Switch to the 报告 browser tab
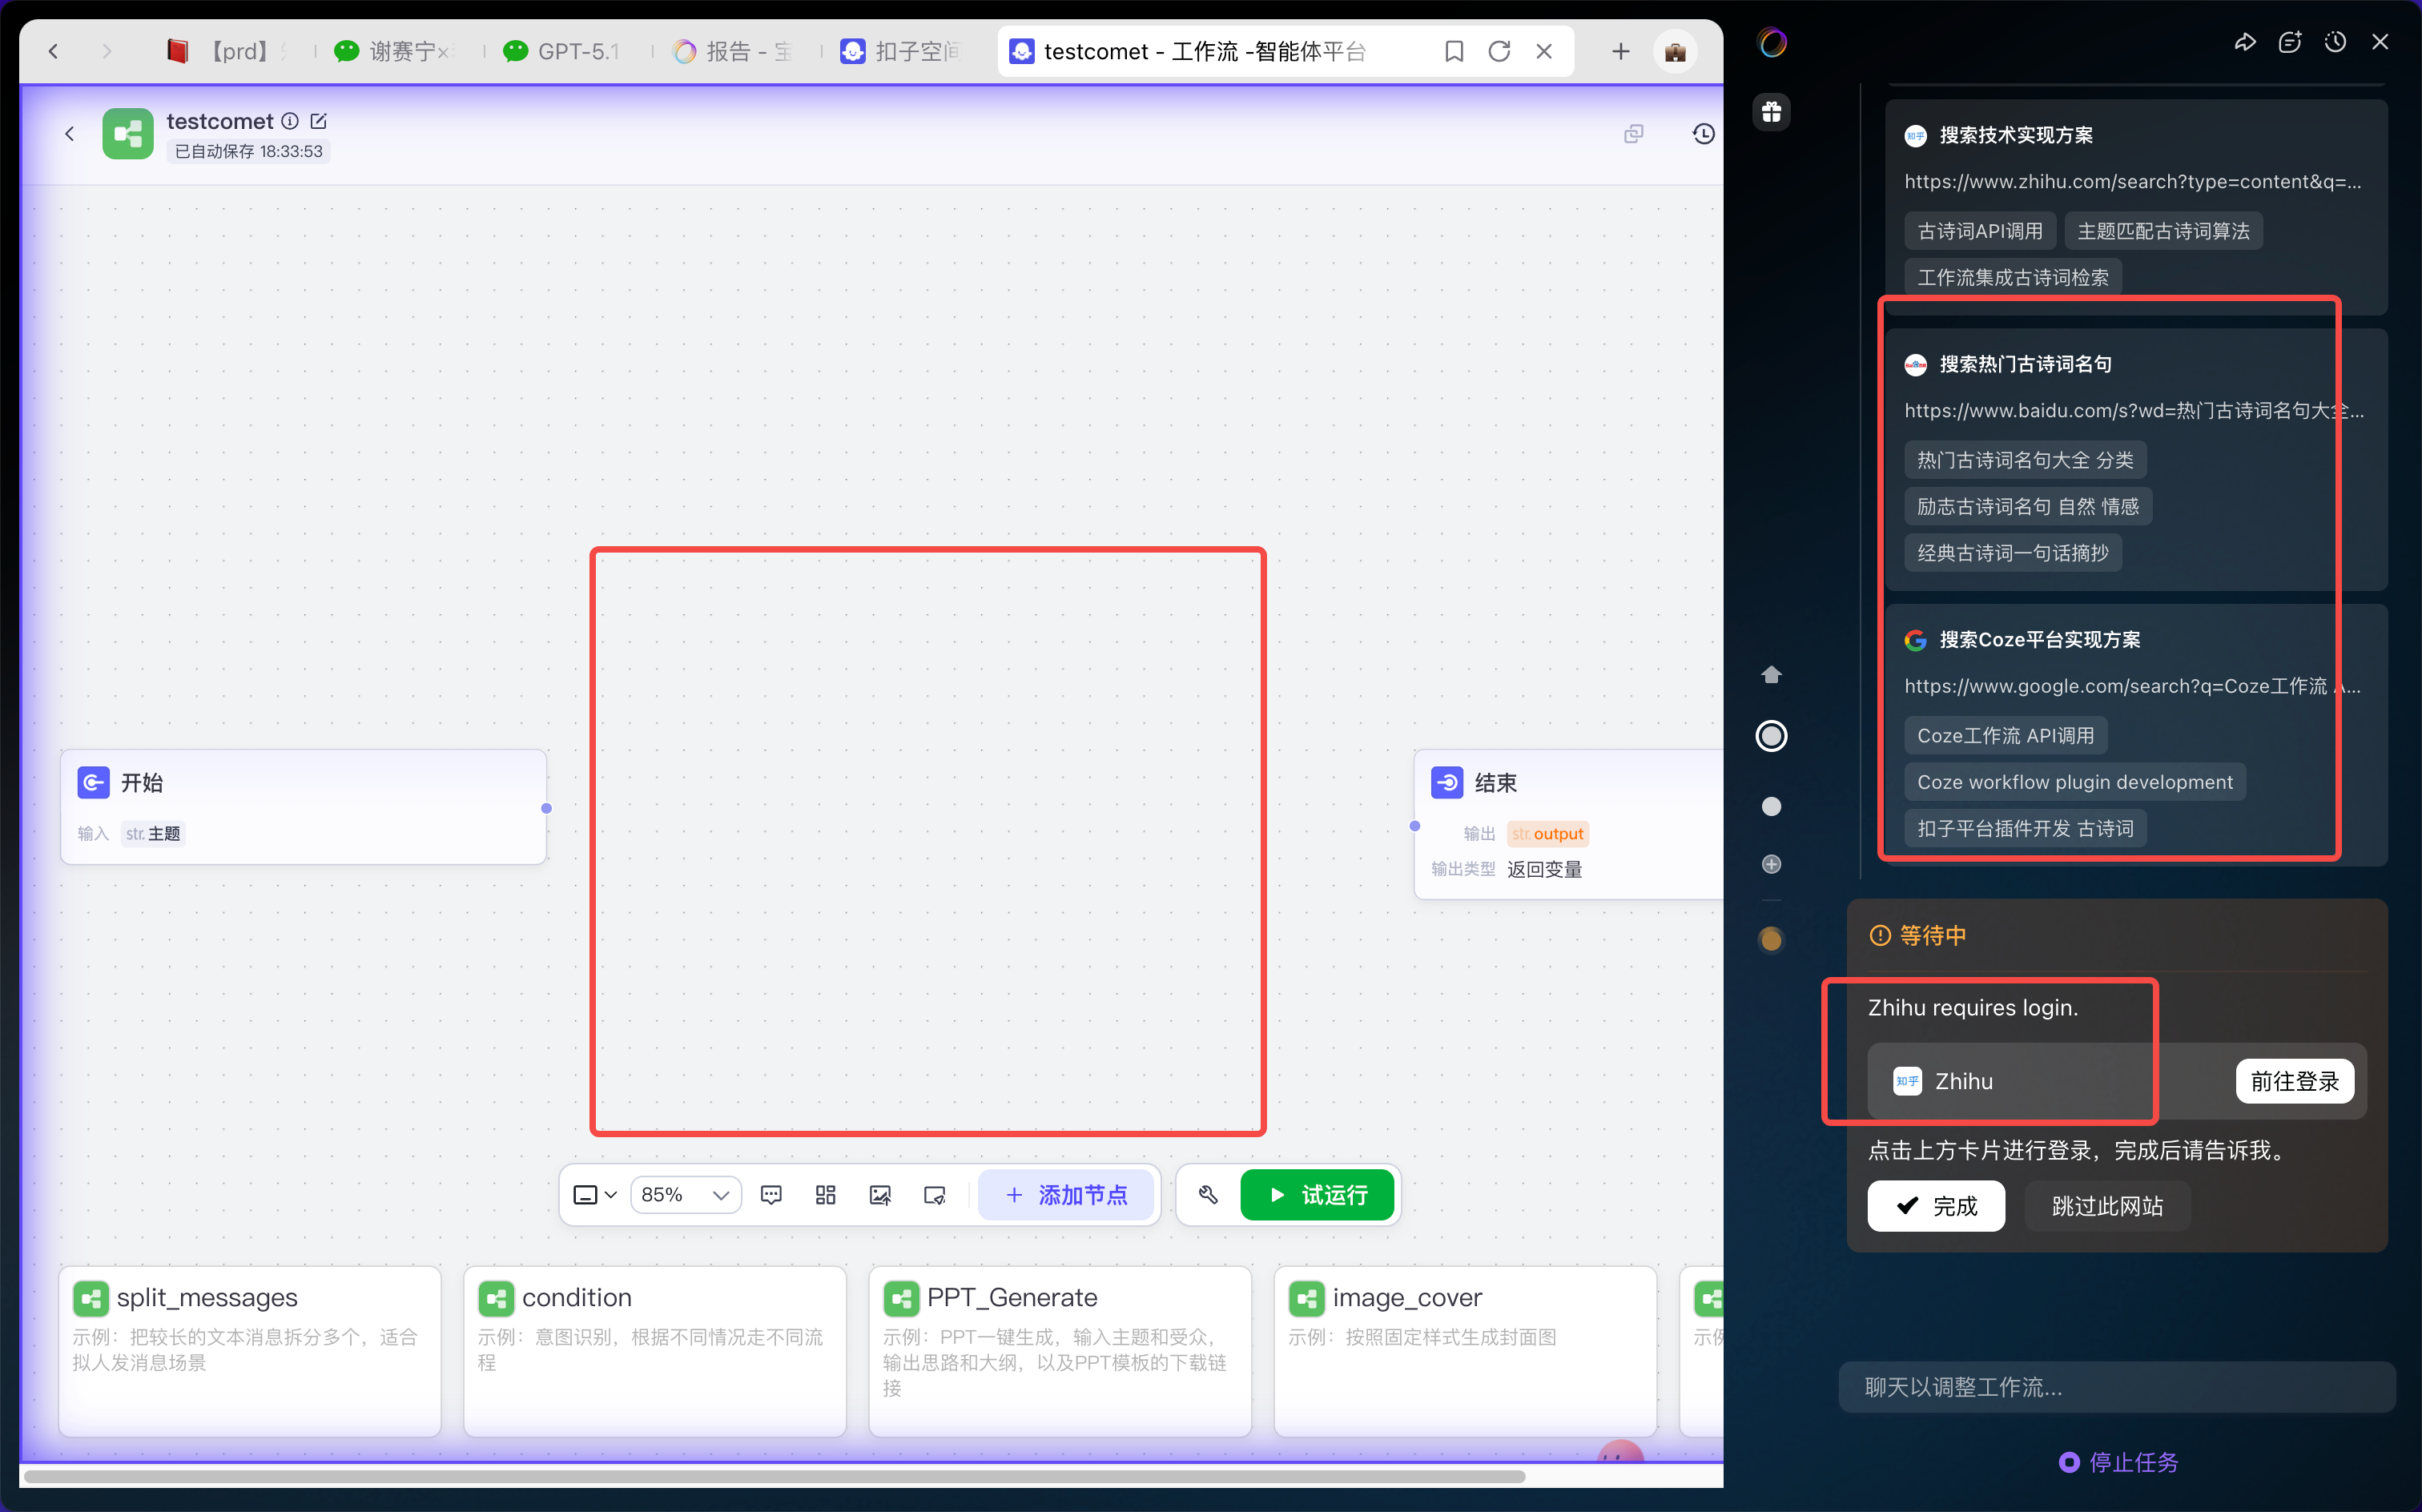Viewport: 2422px width, 1512px height. (x=734, y=51)
